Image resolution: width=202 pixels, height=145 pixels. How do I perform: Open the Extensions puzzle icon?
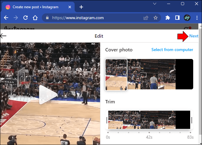pos(168,18)
